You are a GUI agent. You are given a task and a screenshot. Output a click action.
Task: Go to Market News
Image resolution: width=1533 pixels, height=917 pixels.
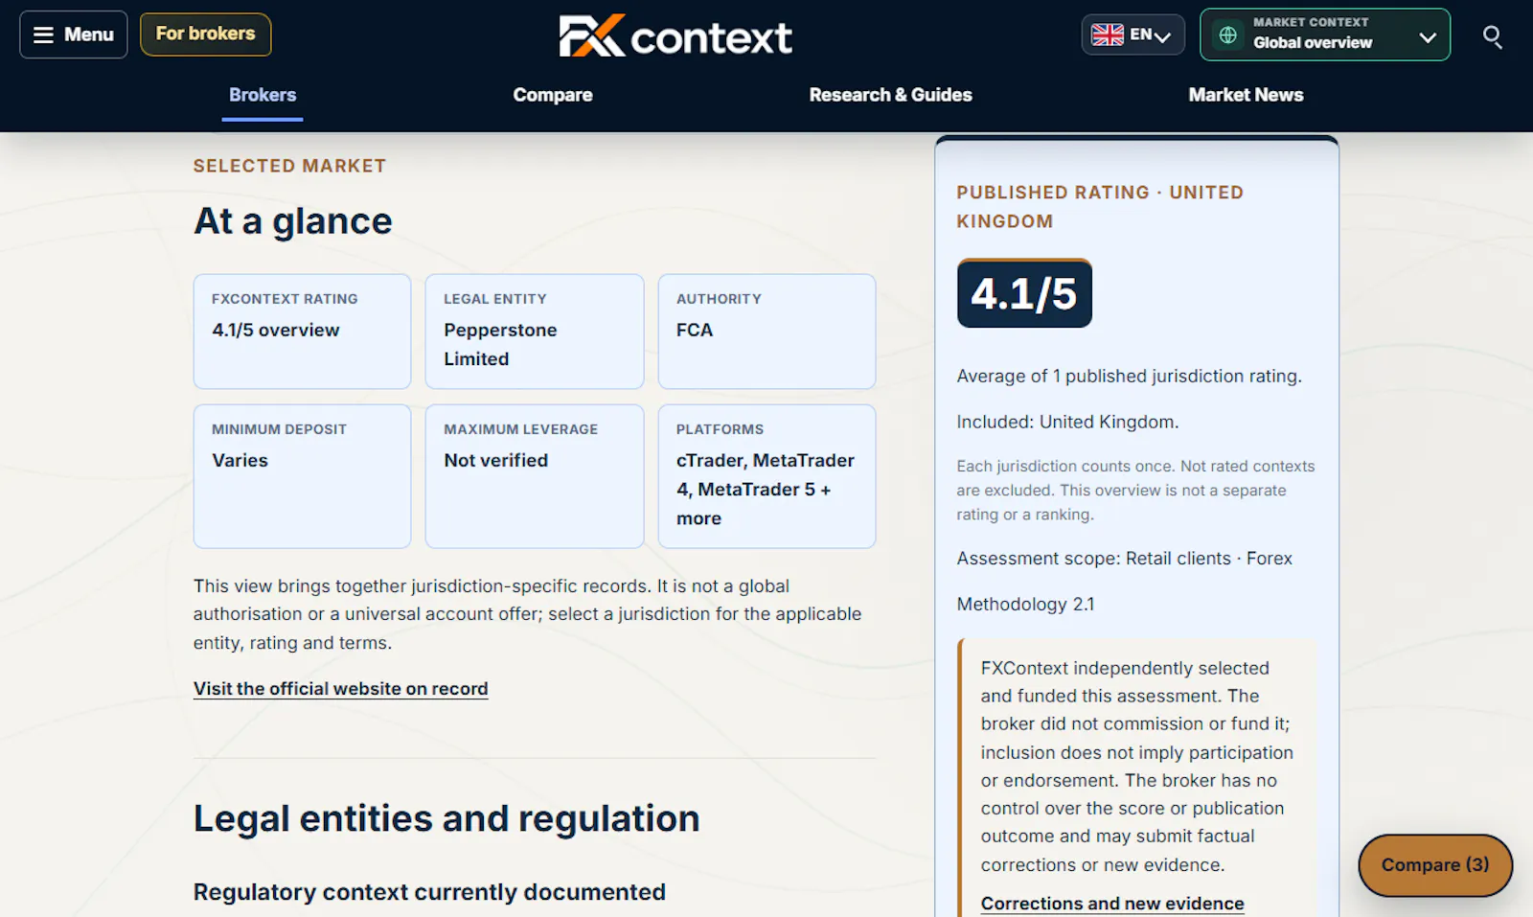pyautogui.click(x=1246, y=95)
